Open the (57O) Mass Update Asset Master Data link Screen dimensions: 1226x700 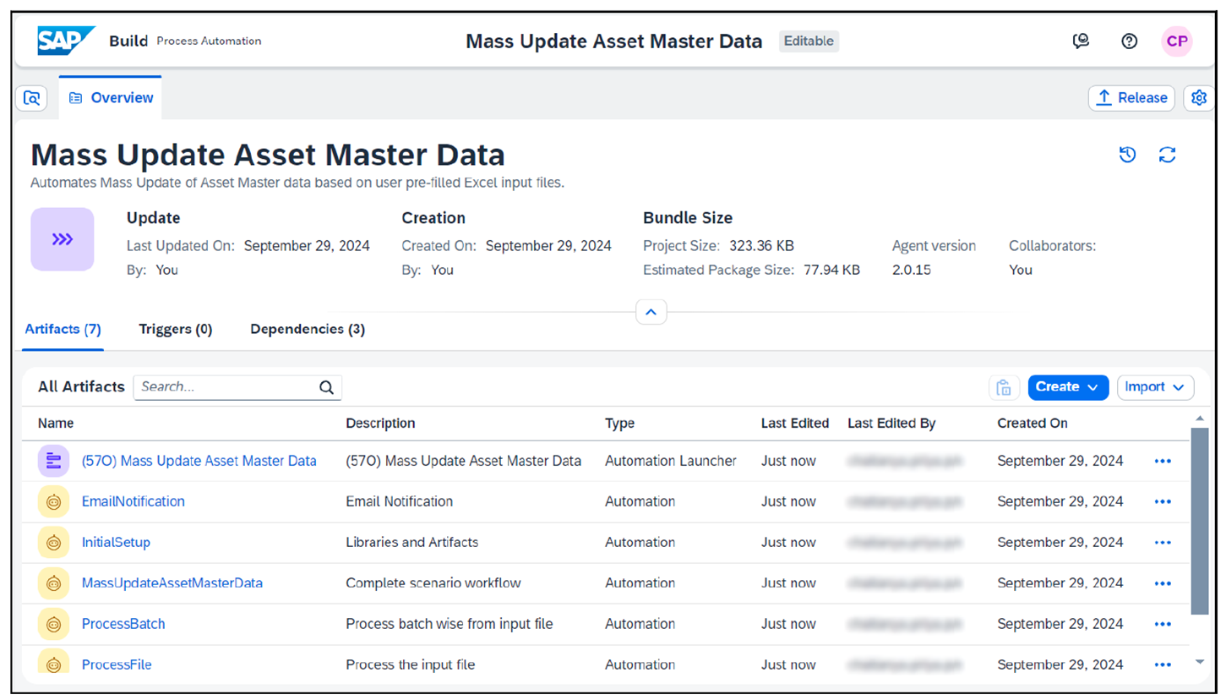pyautogui.click(x=199, y=461)
